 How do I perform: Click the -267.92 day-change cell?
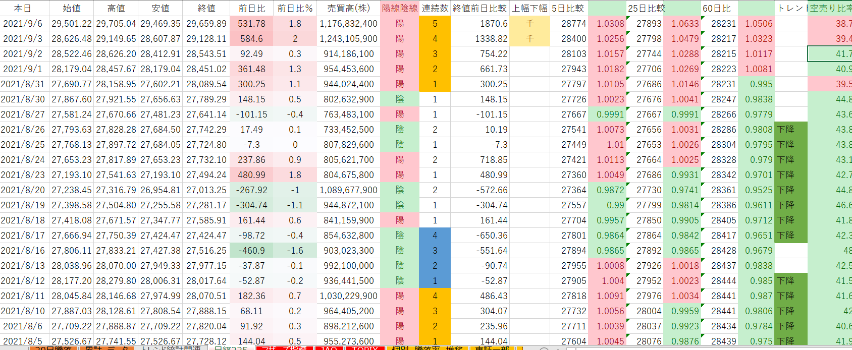coord(252,190)
